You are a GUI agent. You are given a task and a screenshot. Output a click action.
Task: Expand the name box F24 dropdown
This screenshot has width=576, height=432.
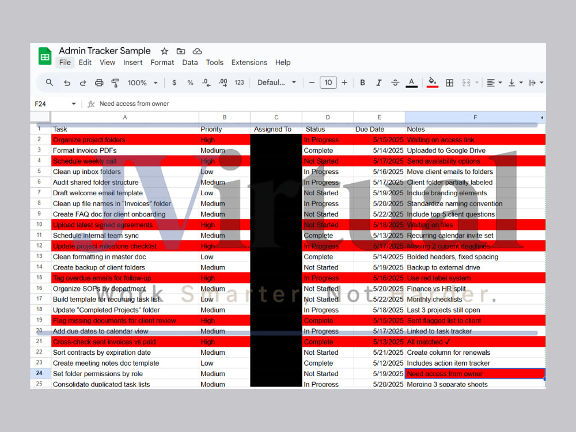coord(74,104)
